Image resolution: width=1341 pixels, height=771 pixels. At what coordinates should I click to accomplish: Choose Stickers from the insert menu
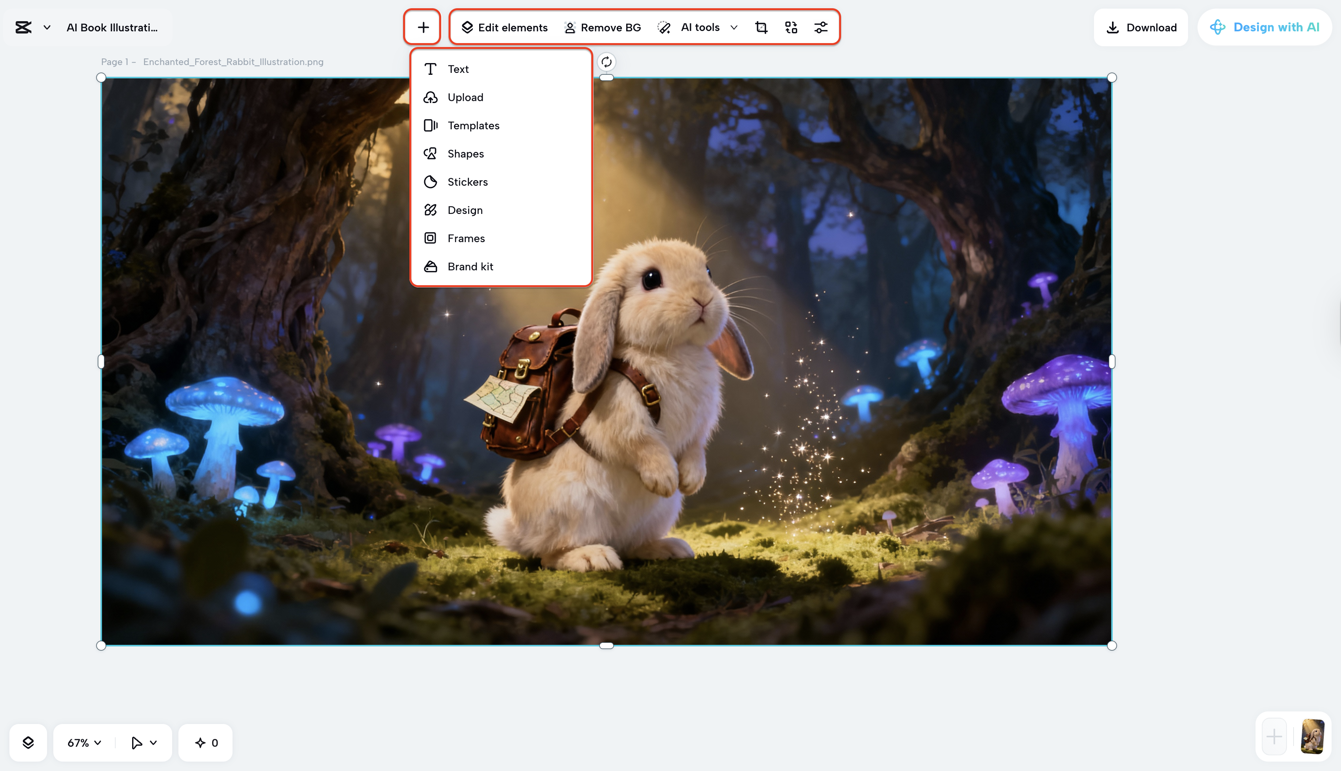[x=467, y=182]
